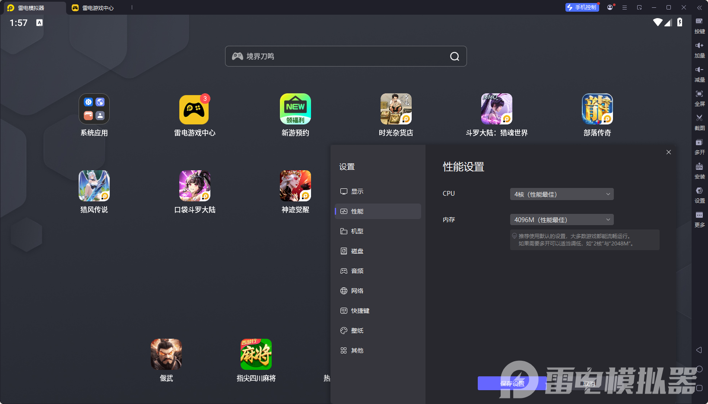Click 保存设置 button

(512, 383)
